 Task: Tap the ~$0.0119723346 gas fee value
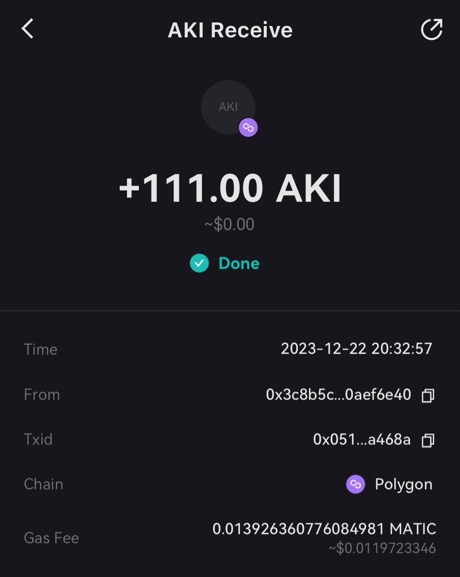382,548
